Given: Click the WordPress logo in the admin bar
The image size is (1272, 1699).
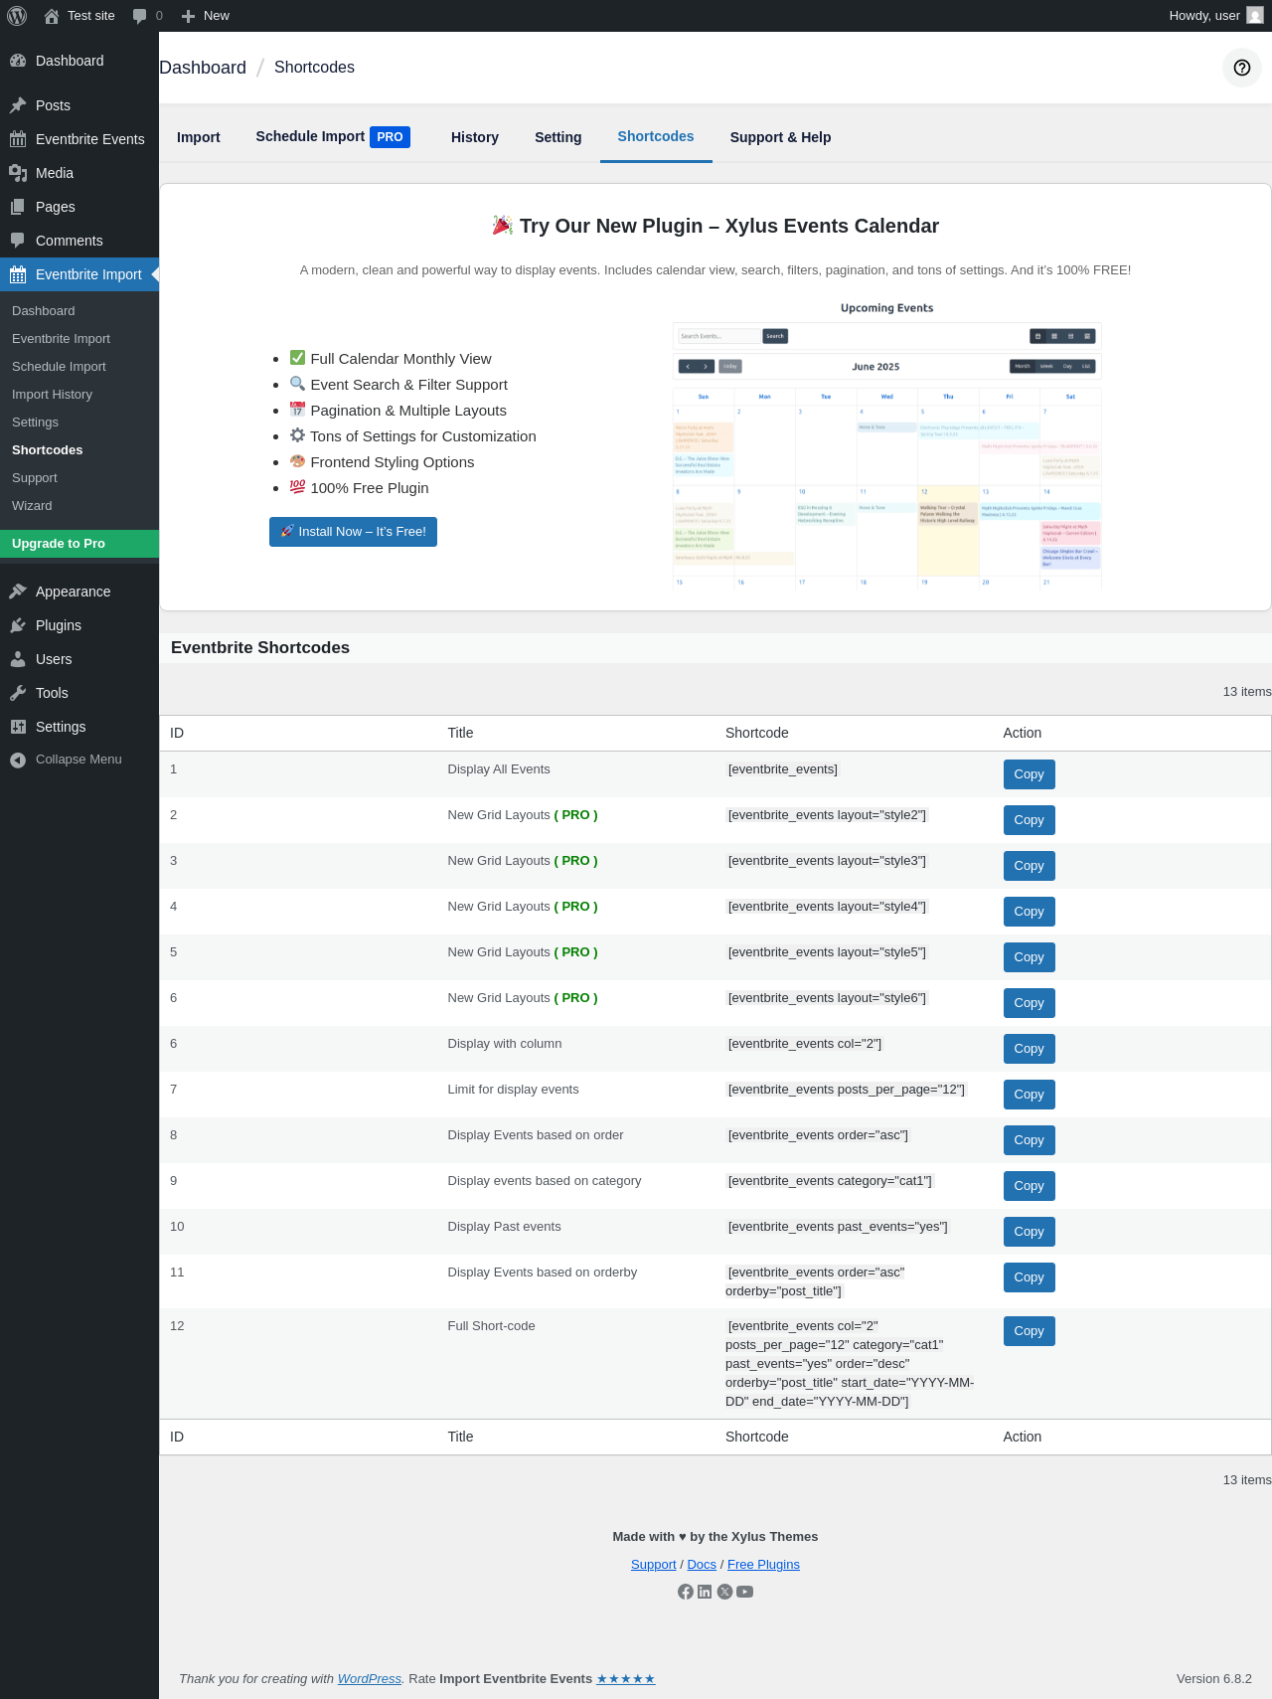Looking at the screenshot, I should 17,16.
